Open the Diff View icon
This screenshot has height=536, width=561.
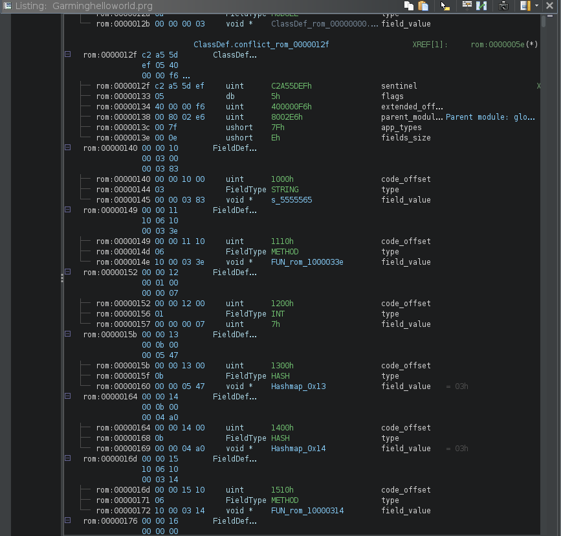click(x=481, y=6)
